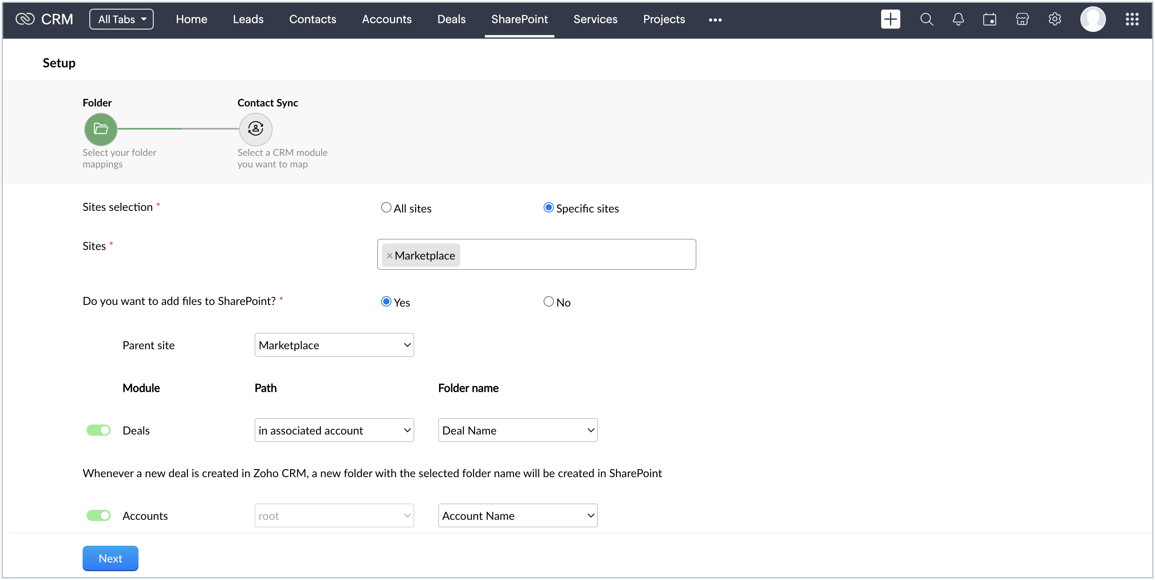
Task: Open the settings gear icon
Action: (x=1054, y=19)
